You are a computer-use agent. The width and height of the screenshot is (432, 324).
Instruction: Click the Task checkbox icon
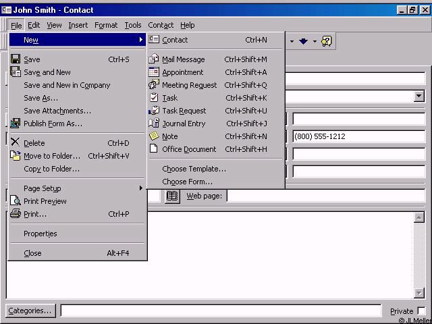coord(154,97)
